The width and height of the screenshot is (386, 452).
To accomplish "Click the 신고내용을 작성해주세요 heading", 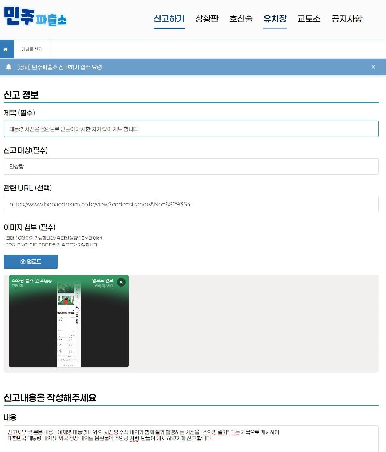I will 50,398.
